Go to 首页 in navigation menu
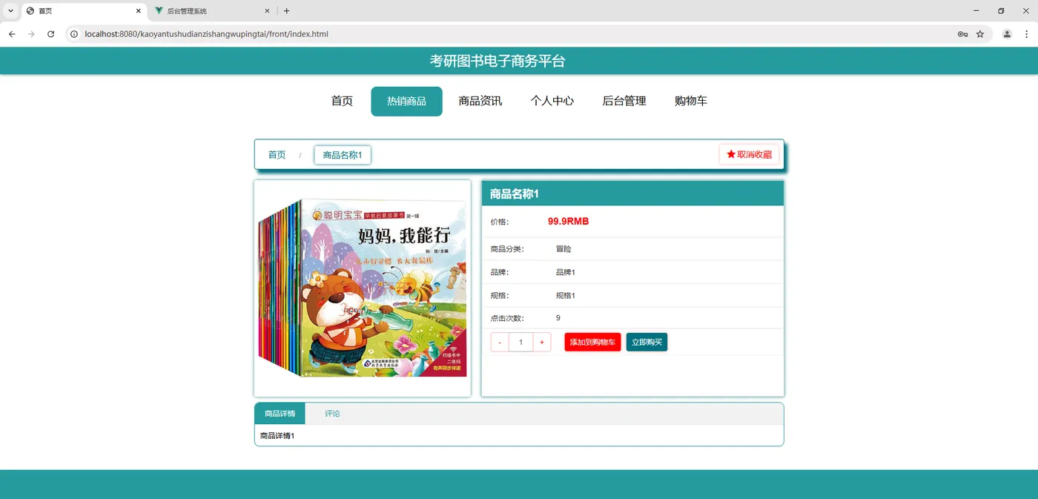 342,101
